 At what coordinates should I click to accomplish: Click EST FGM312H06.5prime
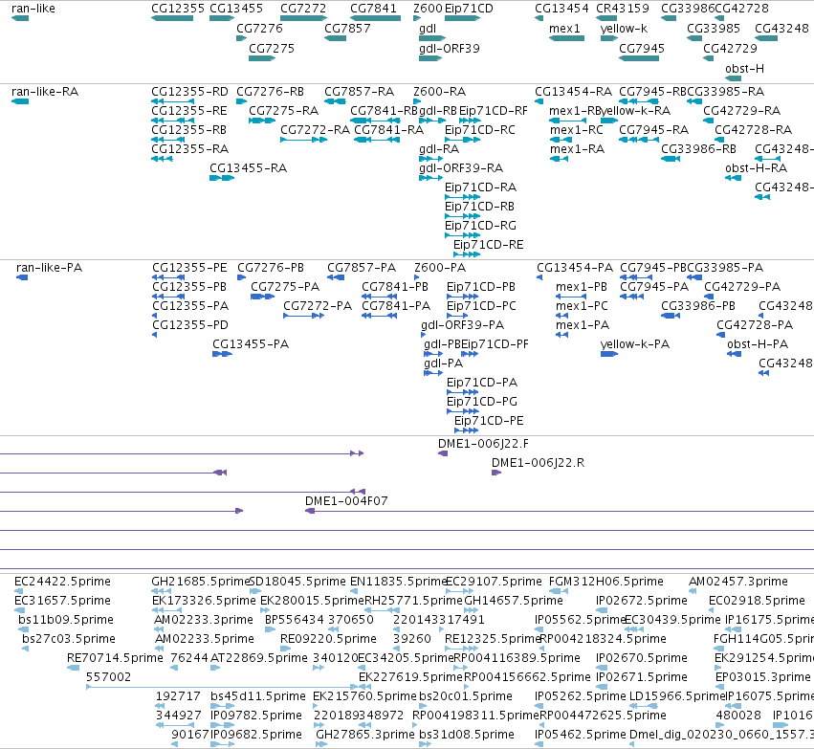coord(558,591)
